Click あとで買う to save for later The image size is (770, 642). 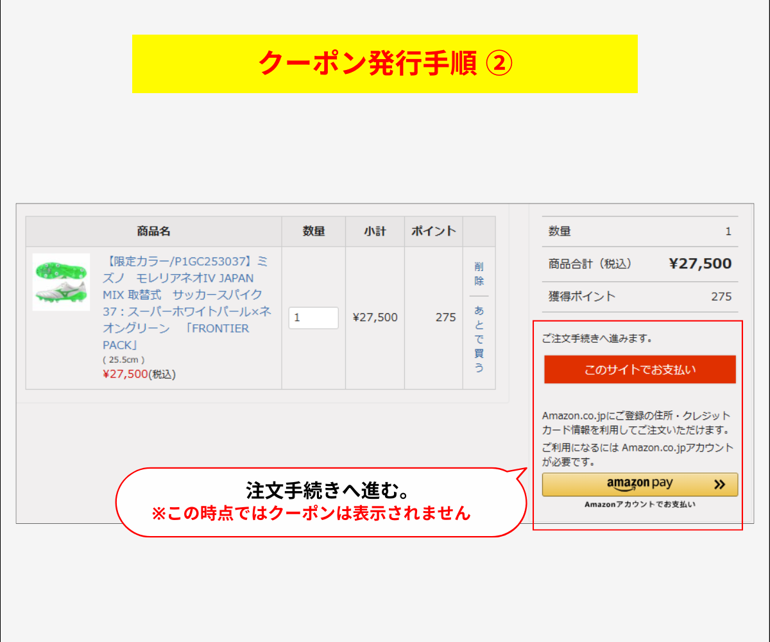(479, 339)
